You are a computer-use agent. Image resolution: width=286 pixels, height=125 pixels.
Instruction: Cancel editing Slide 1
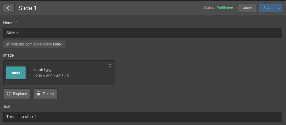[x=247, y=8]
